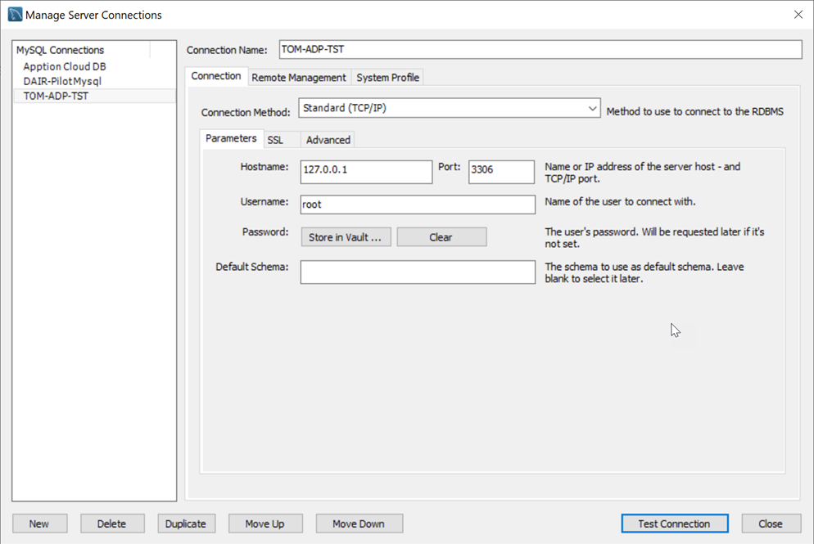
Task: Click the Store in Vault button
Action: (x=346, y=237)
